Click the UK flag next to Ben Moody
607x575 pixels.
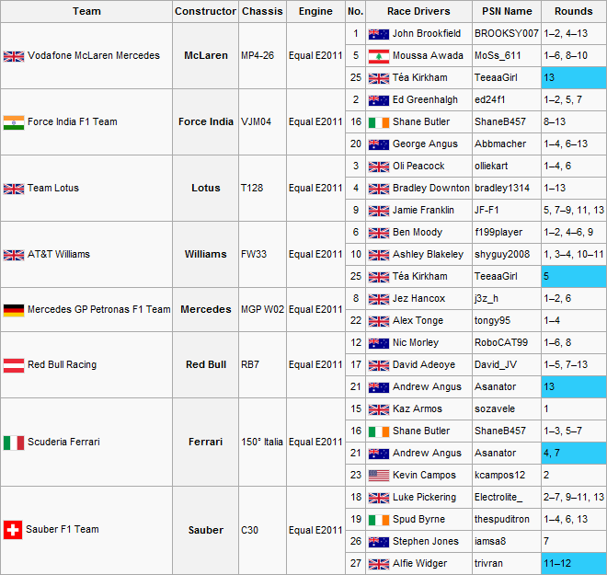coord(379,233)
